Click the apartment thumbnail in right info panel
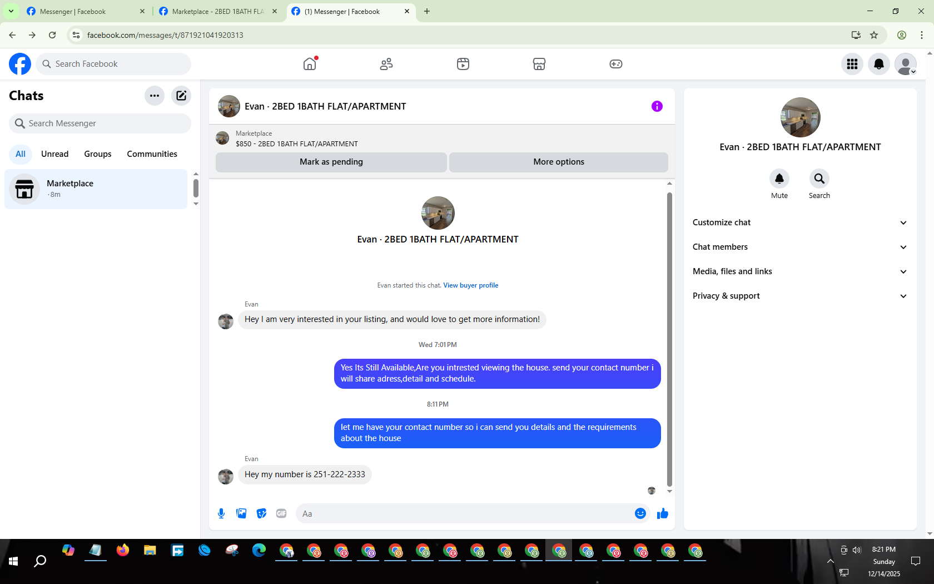The image size is (934, 584). point(801,117)
